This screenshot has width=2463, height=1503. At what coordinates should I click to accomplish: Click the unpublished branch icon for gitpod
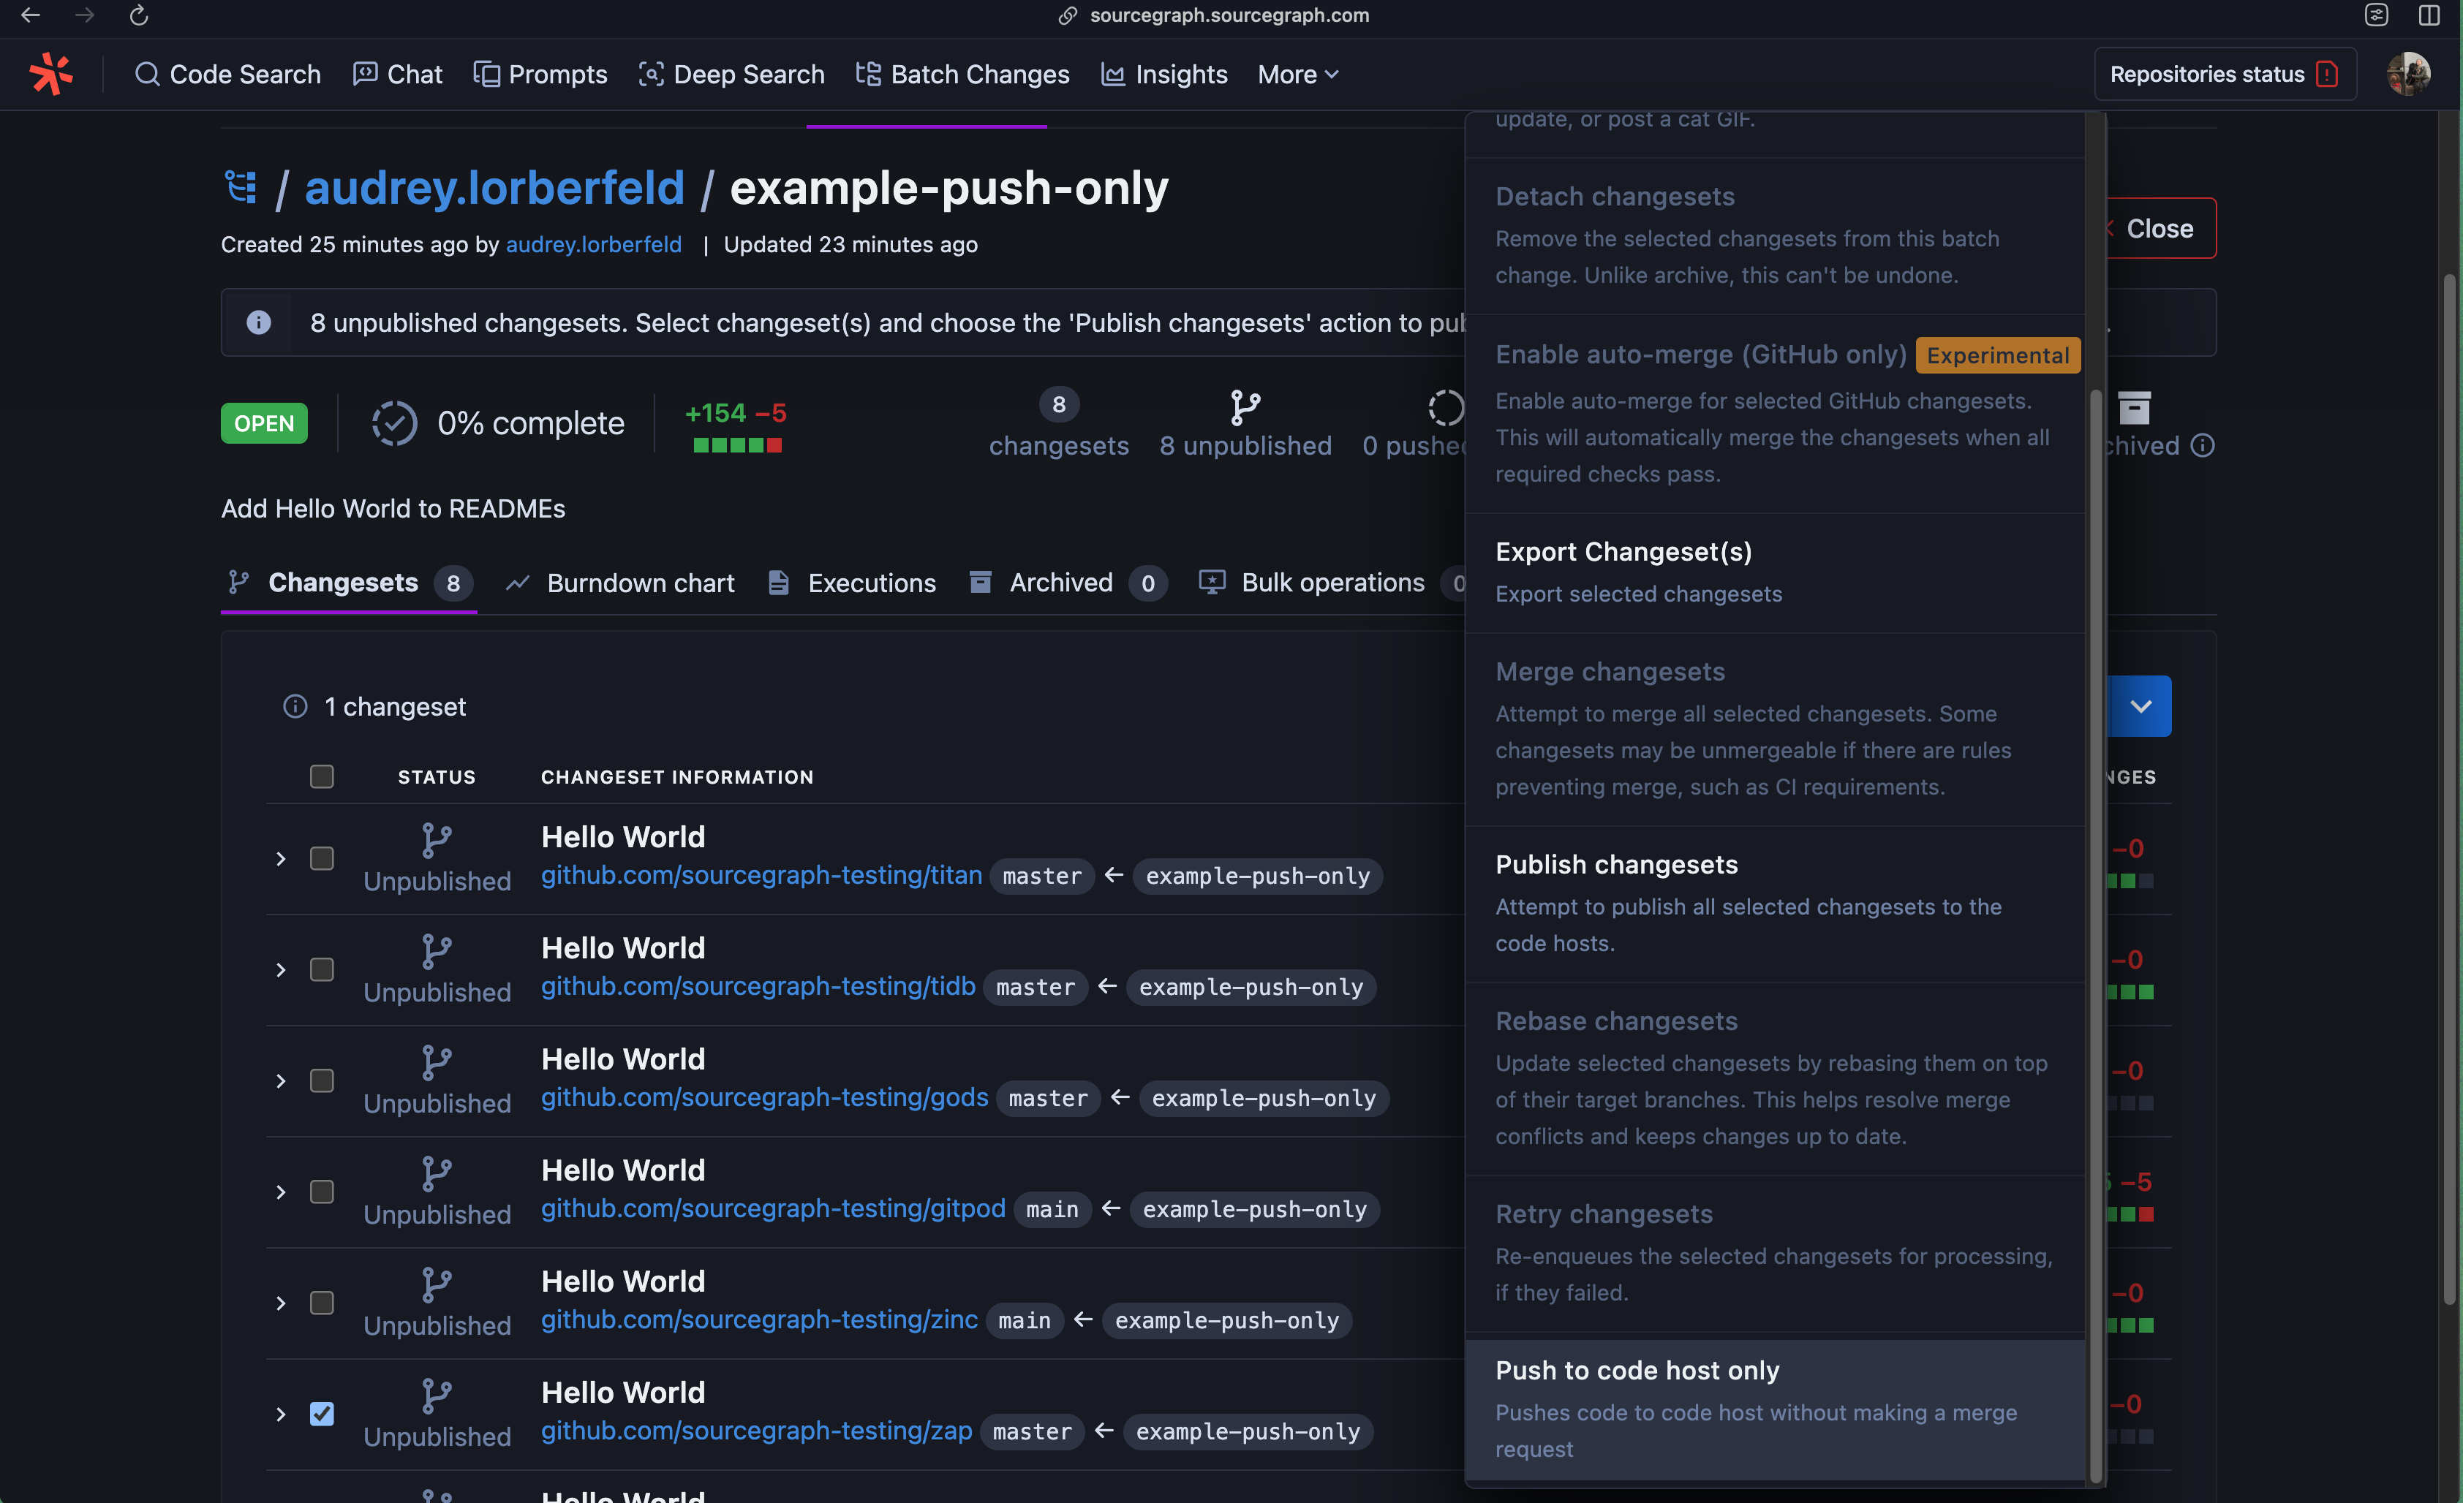click(437, 1173)
